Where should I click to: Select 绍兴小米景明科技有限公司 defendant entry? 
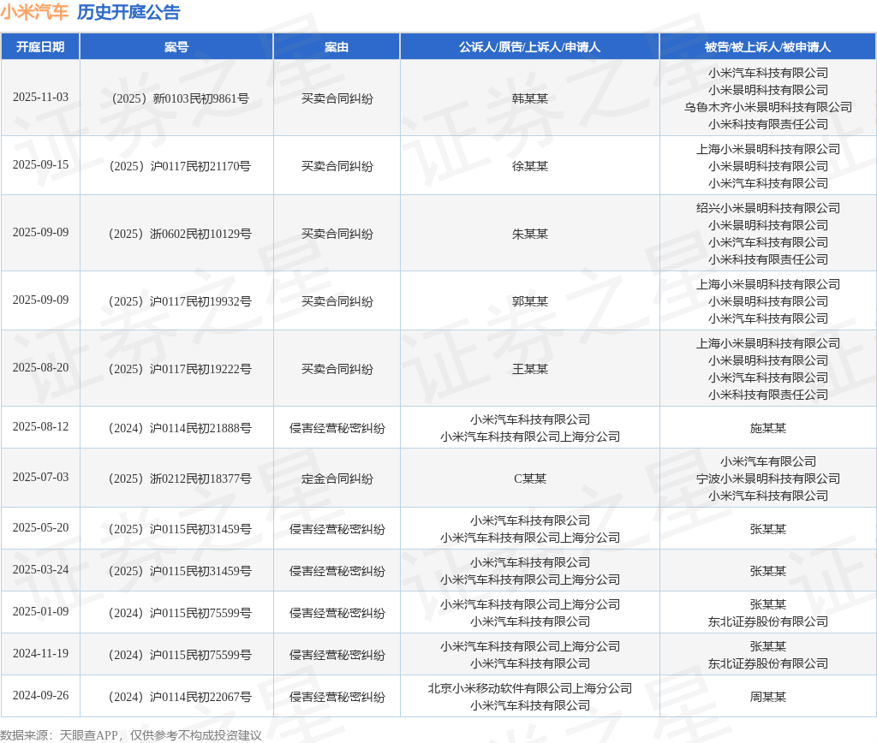pyautogui.click(x=768, y=209)
